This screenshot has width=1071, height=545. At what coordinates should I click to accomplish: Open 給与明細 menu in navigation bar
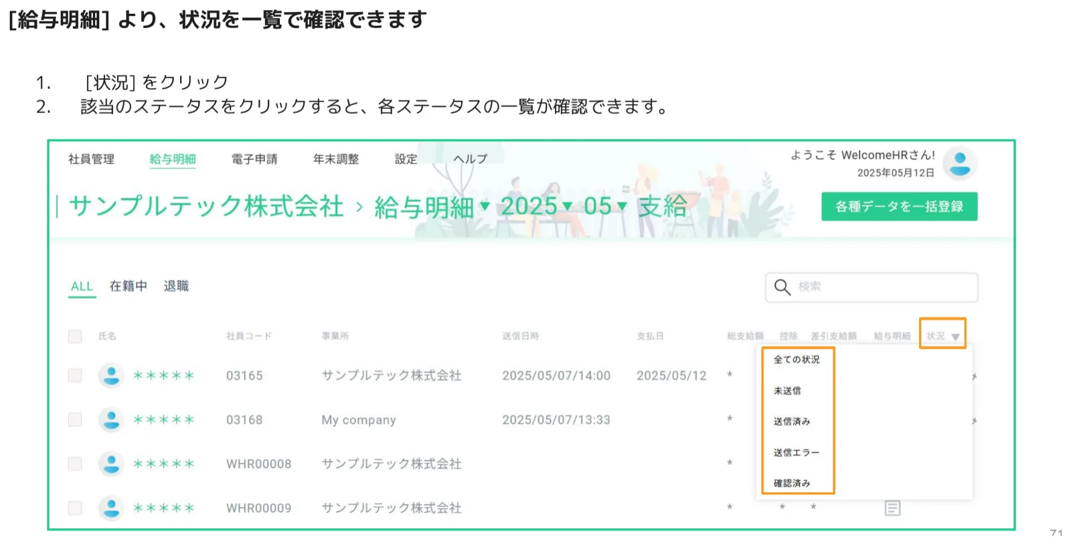click(173, 159)
